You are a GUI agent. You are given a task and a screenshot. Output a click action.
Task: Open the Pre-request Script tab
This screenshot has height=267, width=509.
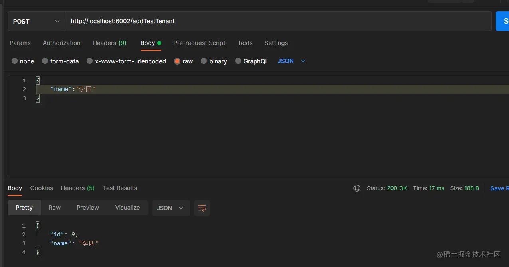coord(199,43)
